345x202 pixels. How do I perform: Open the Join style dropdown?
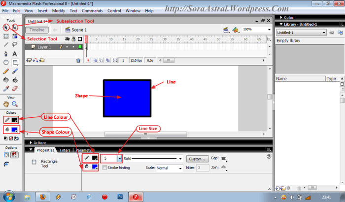[x=224, y=168]
